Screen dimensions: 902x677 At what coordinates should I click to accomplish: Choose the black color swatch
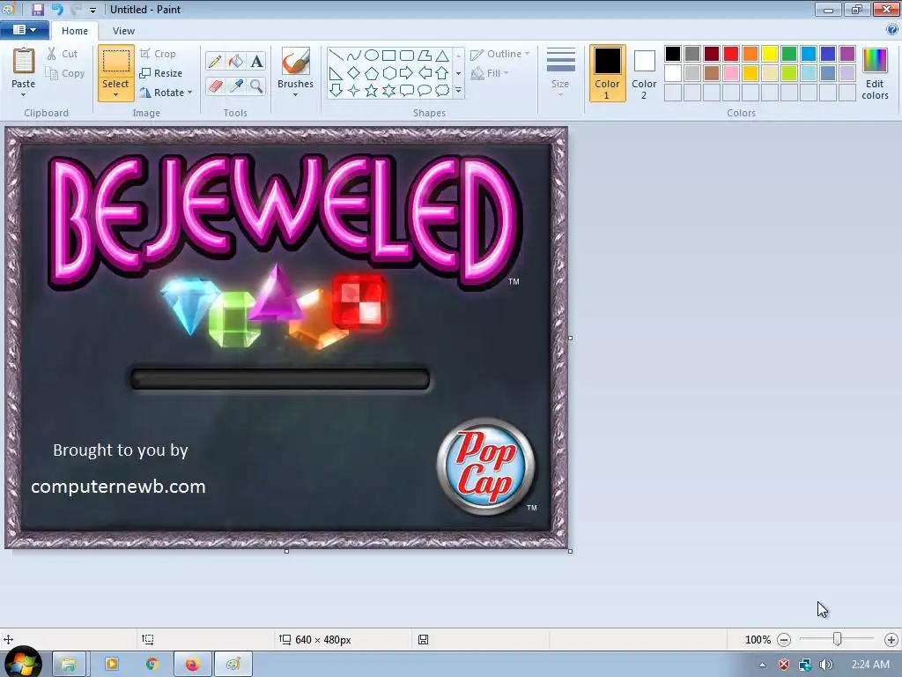tap(673, 54)
